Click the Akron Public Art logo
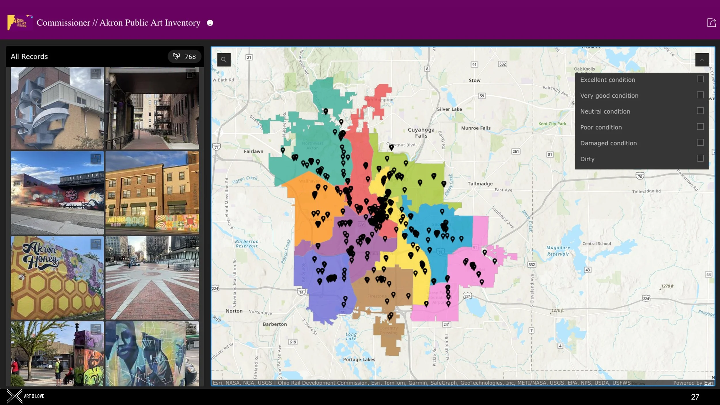 coord(20,22)
